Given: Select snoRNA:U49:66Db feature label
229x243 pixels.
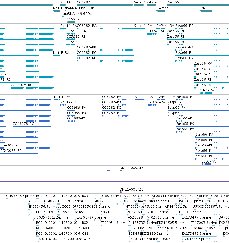Looking at the screenshot, I should click(79, 8).
